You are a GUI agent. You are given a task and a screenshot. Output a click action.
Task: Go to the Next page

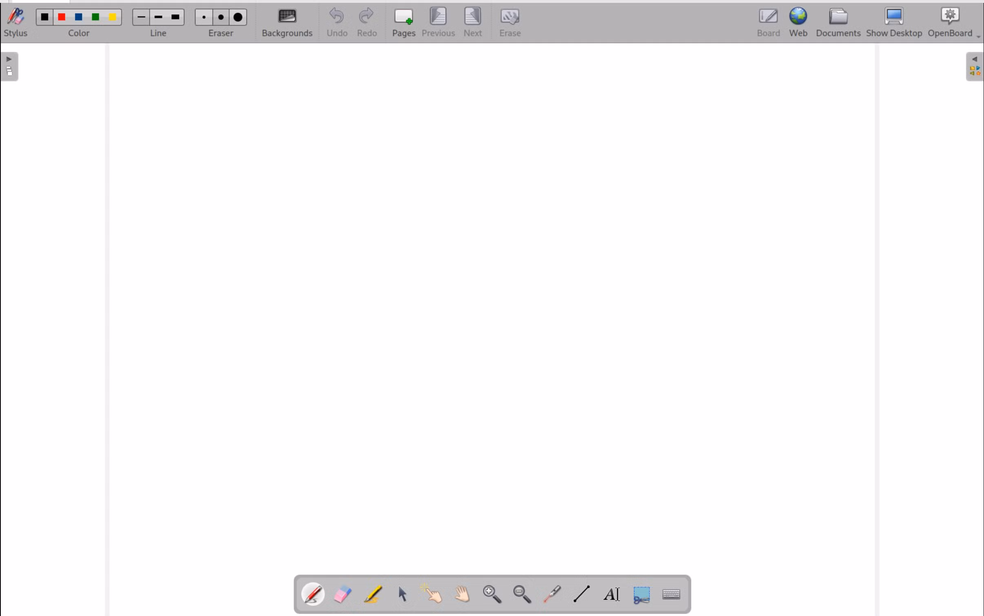pos(472,23)
